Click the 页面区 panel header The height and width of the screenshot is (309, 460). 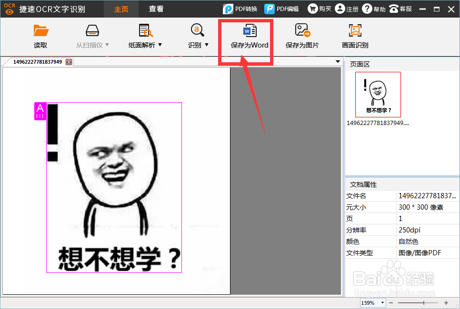(402, 65)
